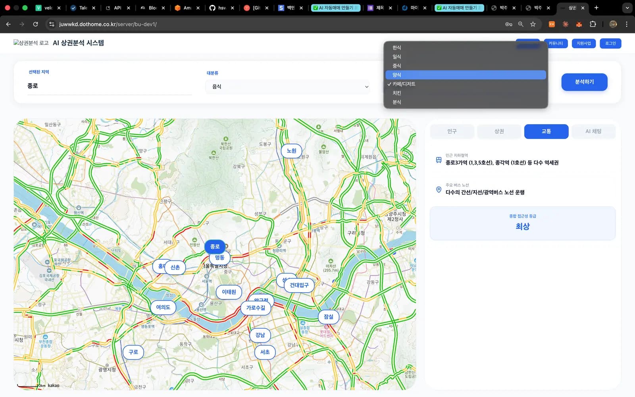Image resolution: width=635 pixels, height=397 pixels.
Task: Open a new browser tab with plus icon
Action: 596,8
